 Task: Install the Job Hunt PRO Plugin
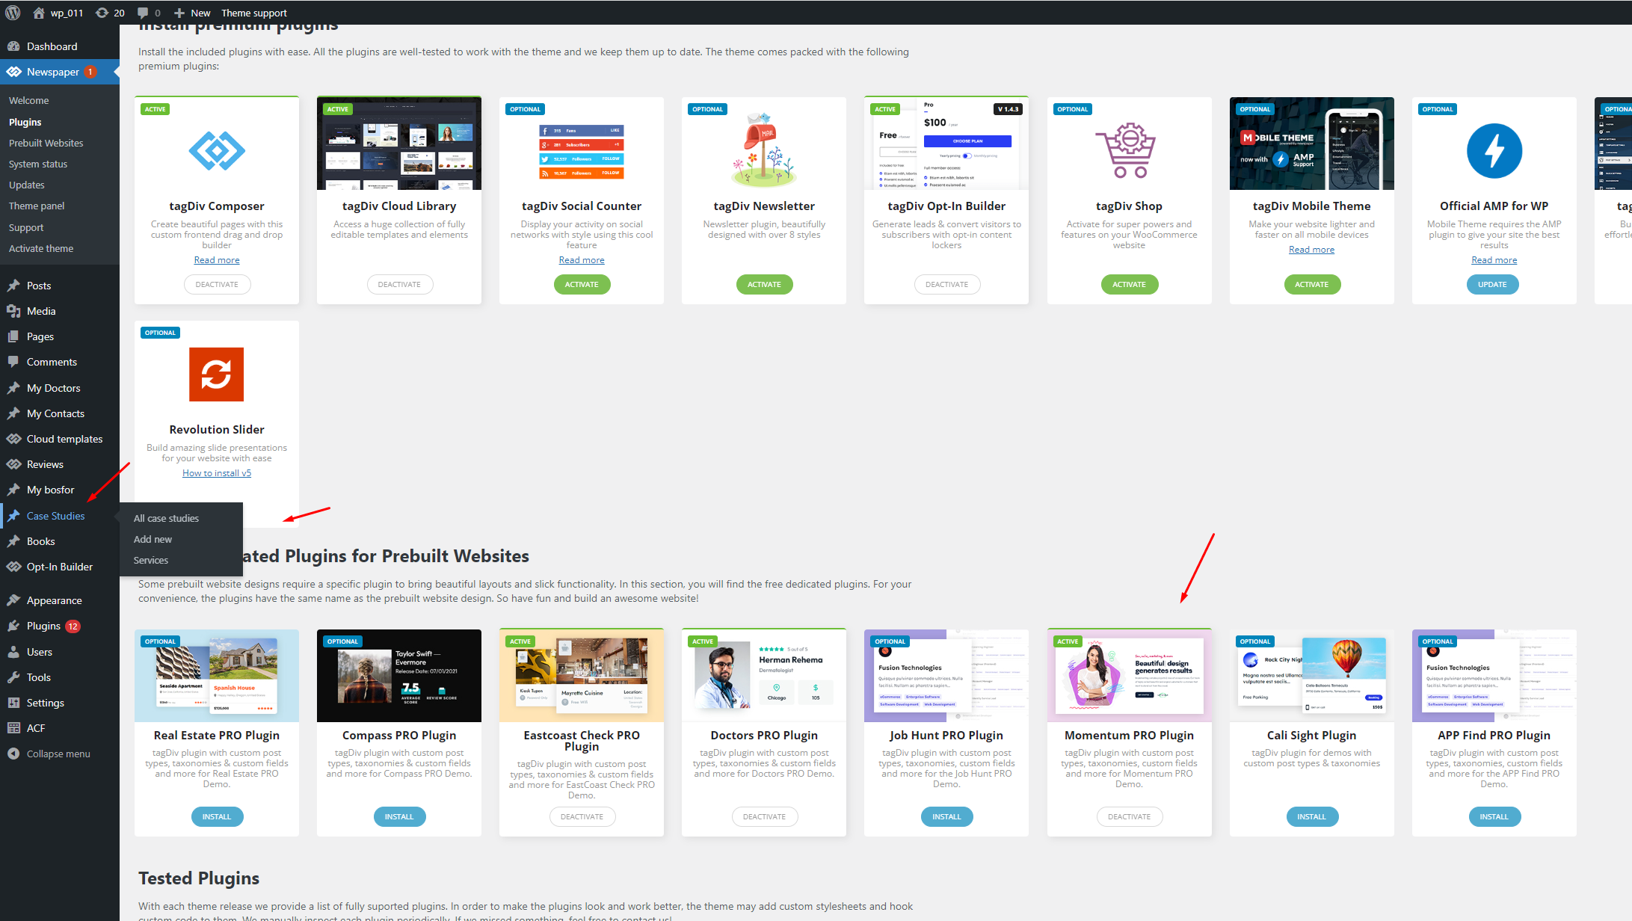tap(946, 816)
